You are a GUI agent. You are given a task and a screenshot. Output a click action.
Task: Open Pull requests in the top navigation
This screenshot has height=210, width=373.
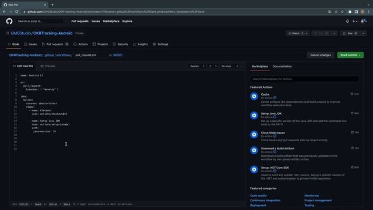point(80,21)
